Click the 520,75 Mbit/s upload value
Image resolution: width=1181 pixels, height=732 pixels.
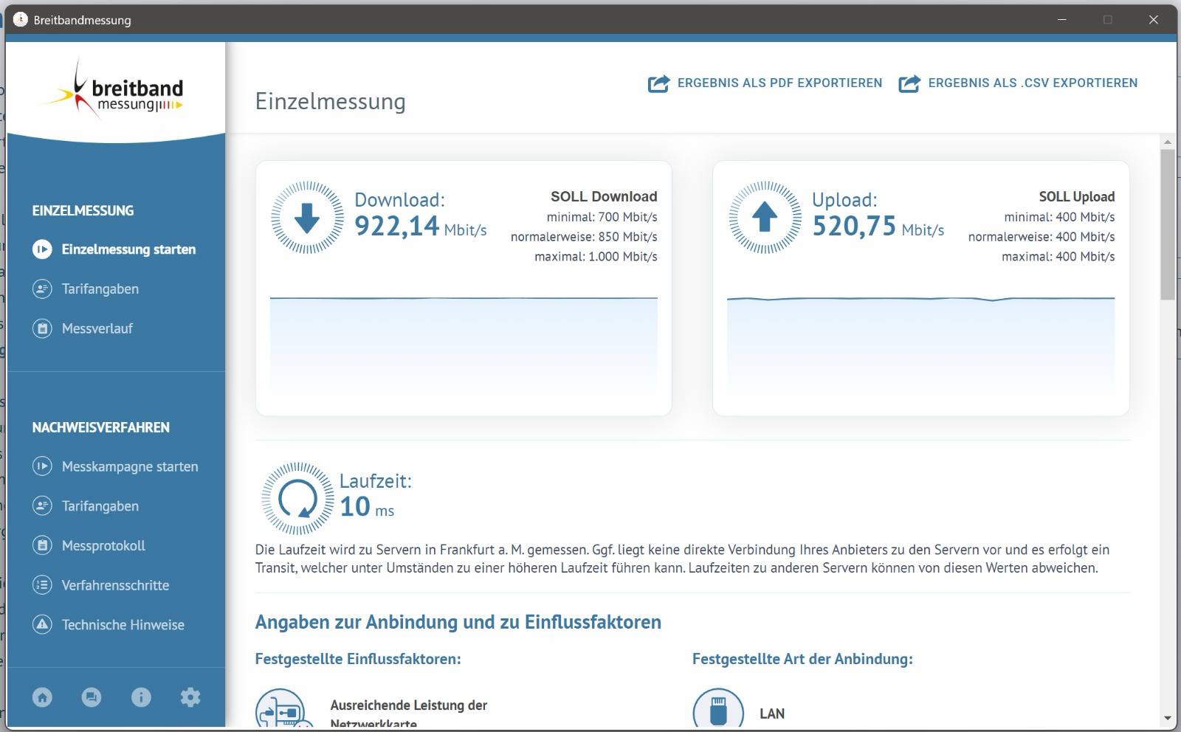click(878, 226)
